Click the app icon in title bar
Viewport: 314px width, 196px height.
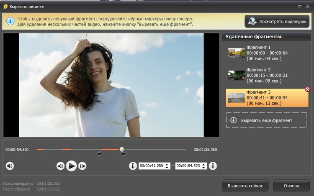5,7
